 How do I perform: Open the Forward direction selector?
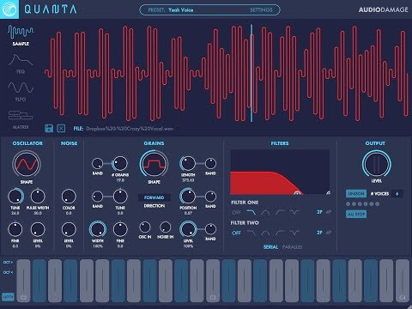154,197
